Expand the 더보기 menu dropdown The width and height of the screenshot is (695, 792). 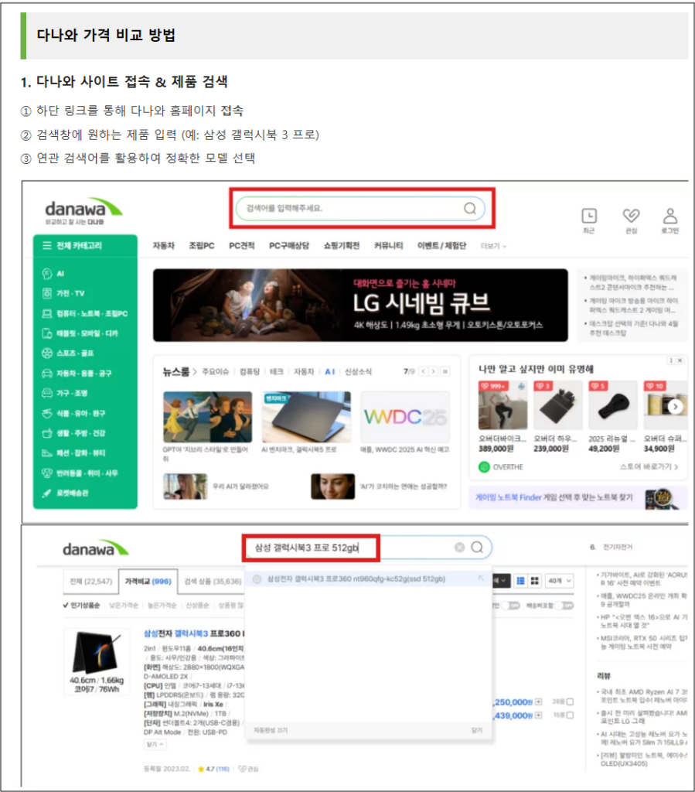point(493,246)
